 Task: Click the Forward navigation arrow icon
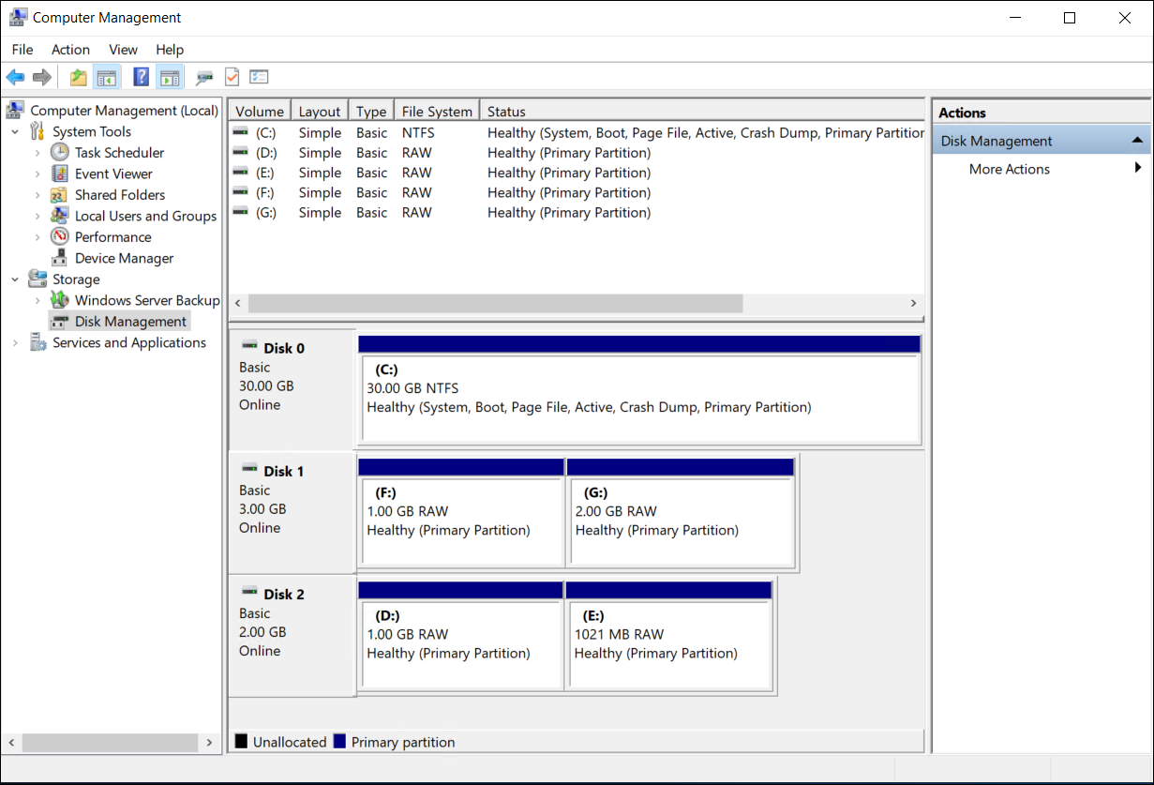click(42, 76)
